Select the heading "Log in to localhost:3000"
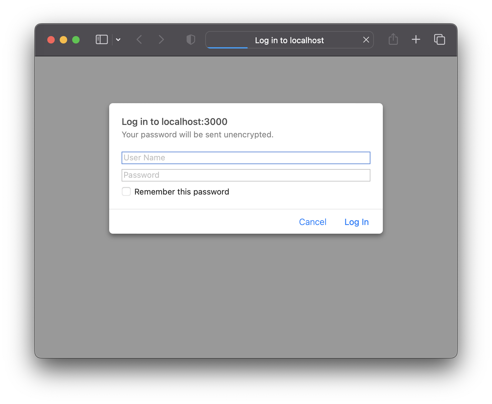The width and height of the screenshot is (492, 404). [174, 122]
